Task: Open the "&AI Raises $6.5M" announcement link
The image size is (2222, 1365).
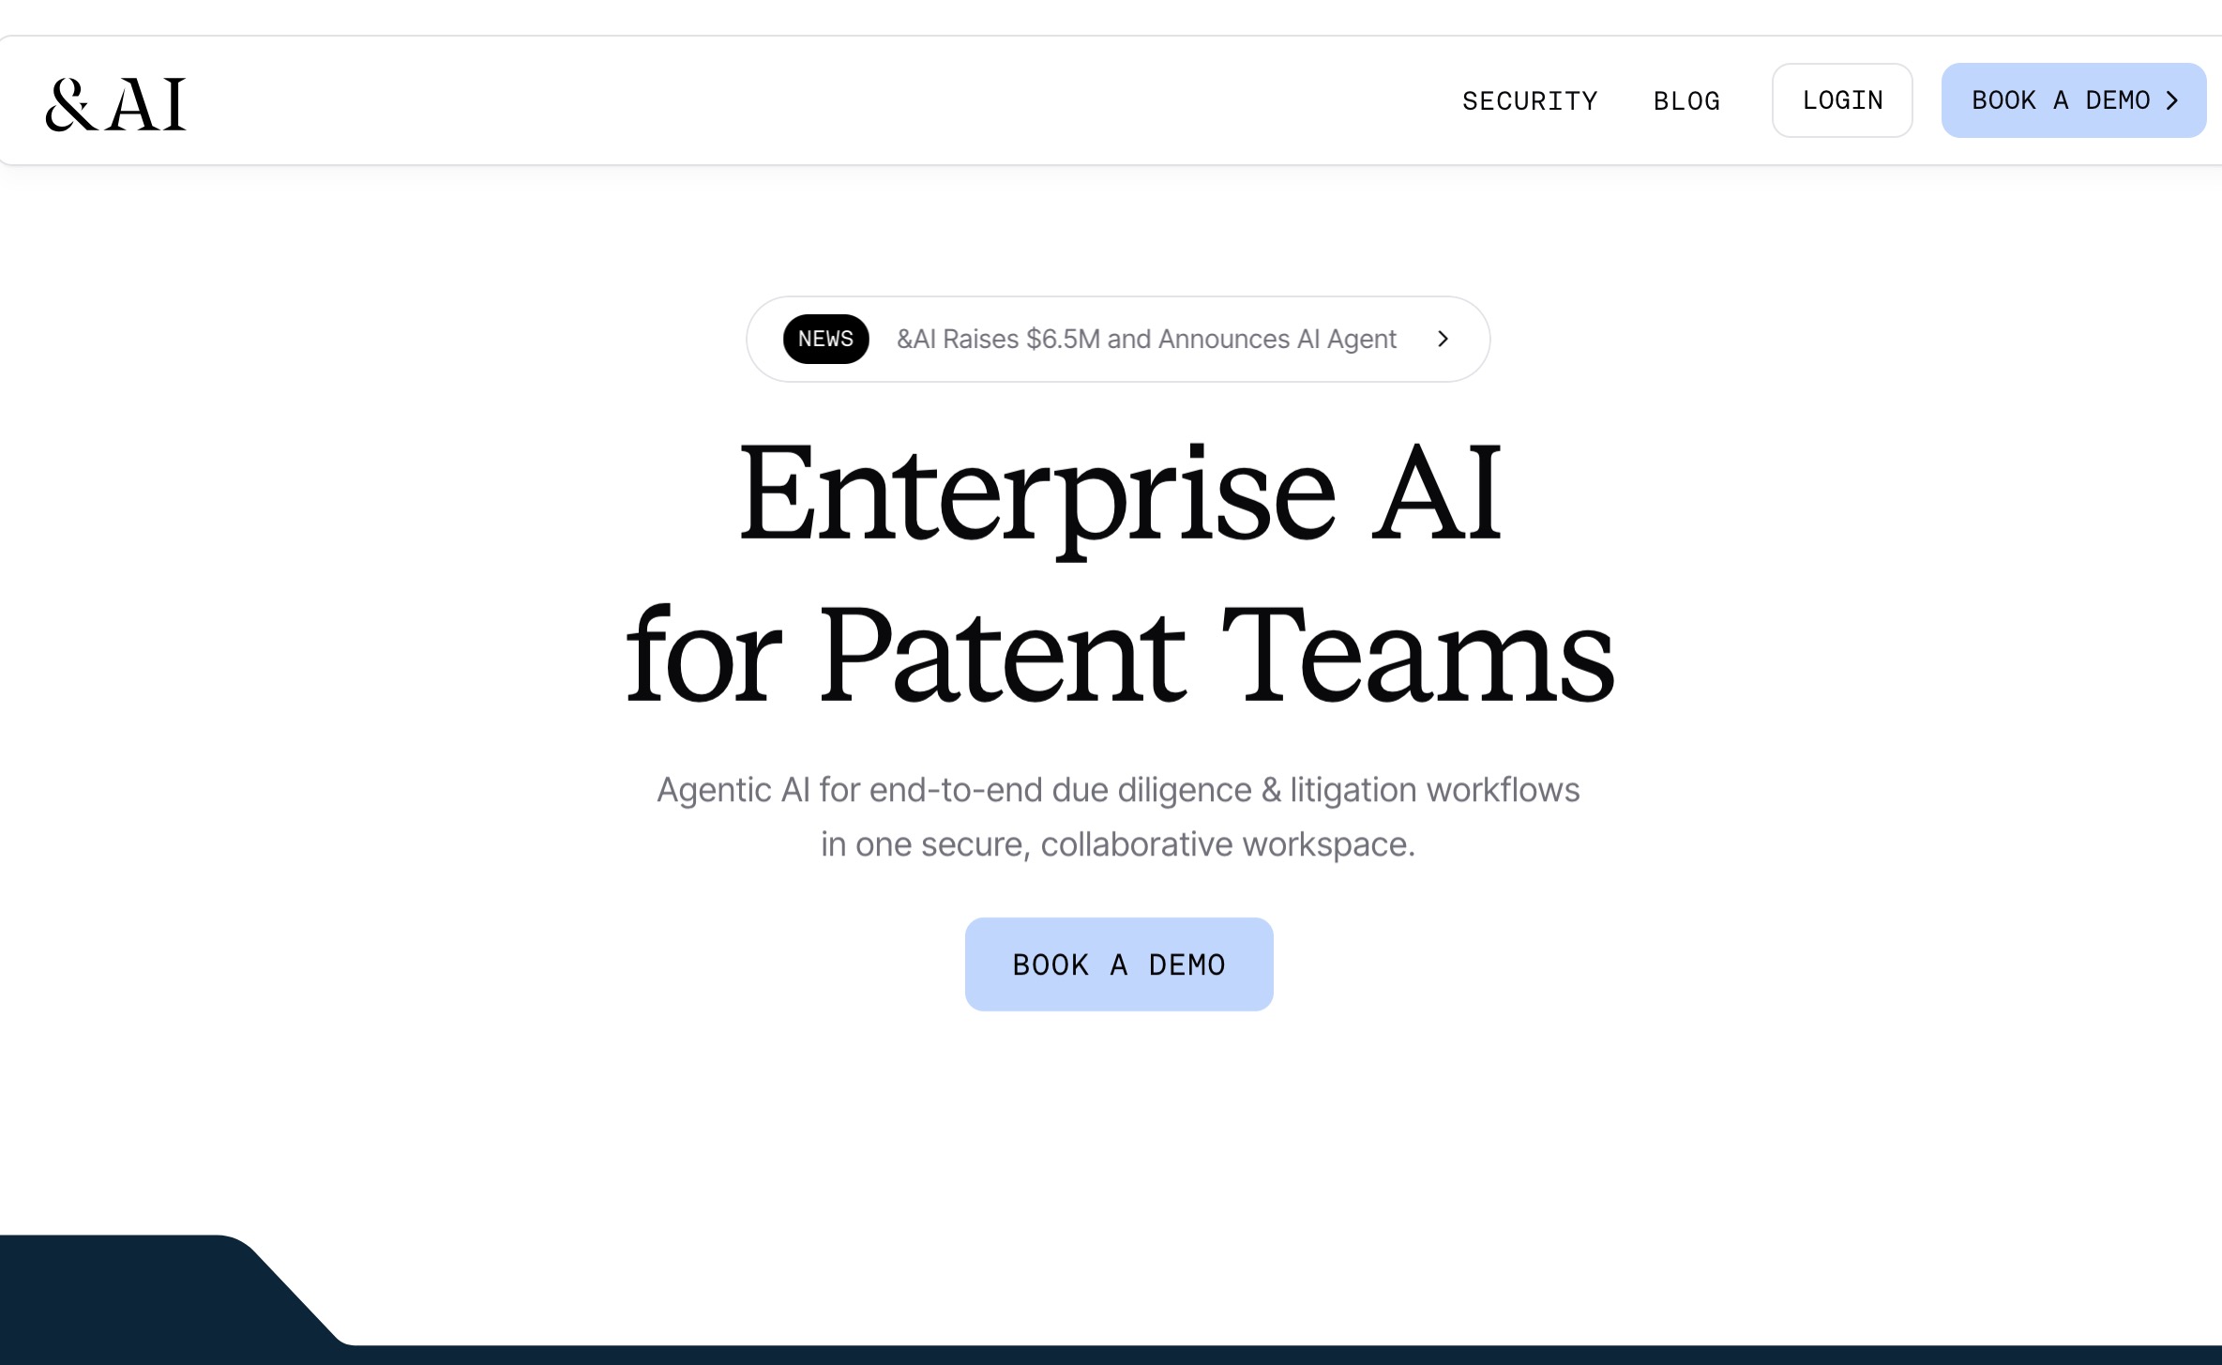Action: (1146, 339)
